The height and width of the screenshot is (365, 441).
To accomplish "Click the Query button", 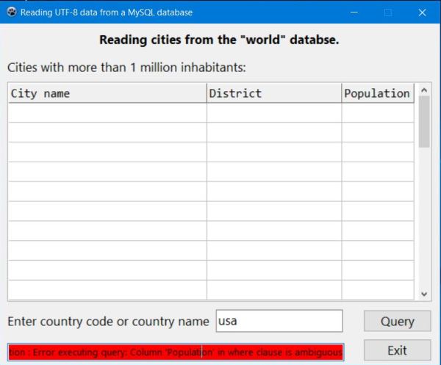I will tap(397, 321).
